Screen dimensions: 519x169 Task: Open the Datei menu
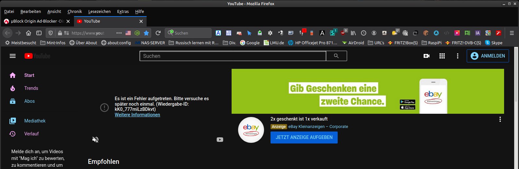tap(9, 11)
